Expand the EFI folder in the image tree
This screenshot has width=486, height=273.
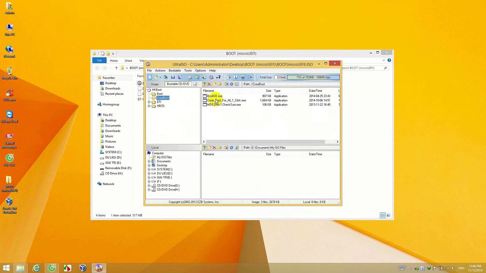coord(149,102)
